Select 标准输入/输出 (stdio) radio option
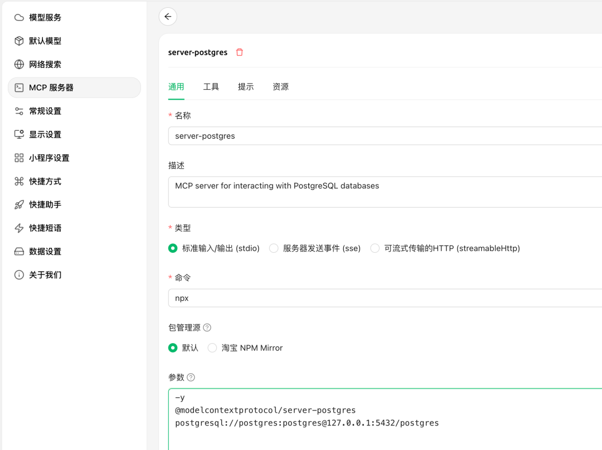This screenshot has width=602, height=450. 173,248
